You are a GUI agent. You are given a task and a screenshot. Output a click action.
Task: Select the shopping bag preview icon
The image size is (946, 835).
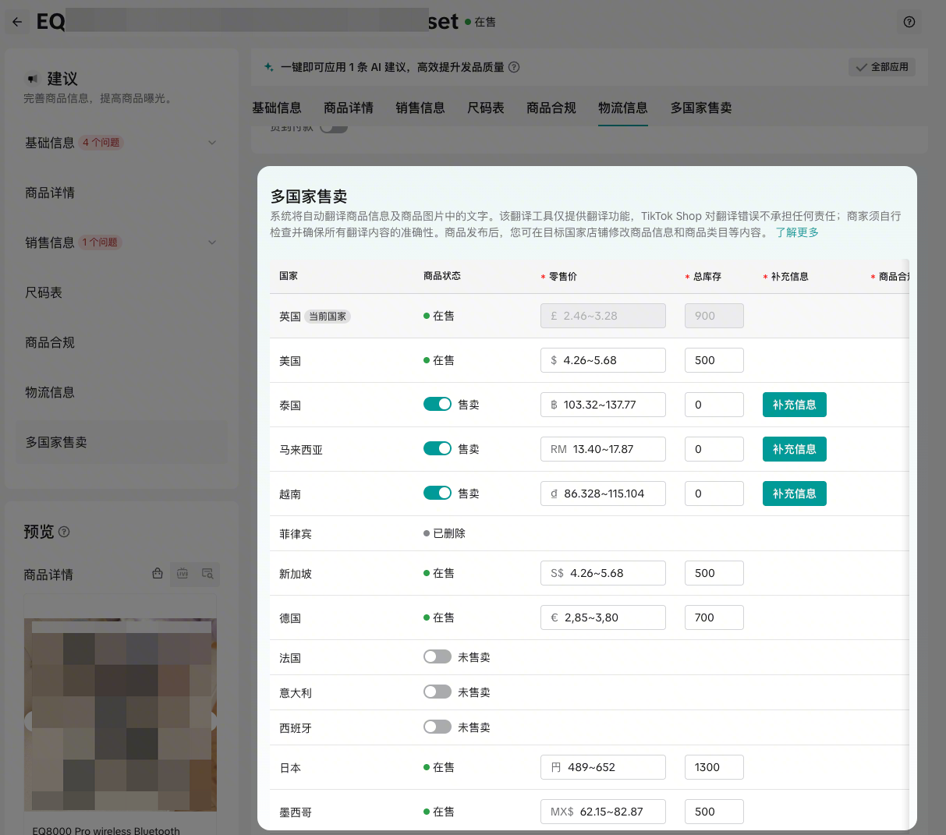[158, 574]
